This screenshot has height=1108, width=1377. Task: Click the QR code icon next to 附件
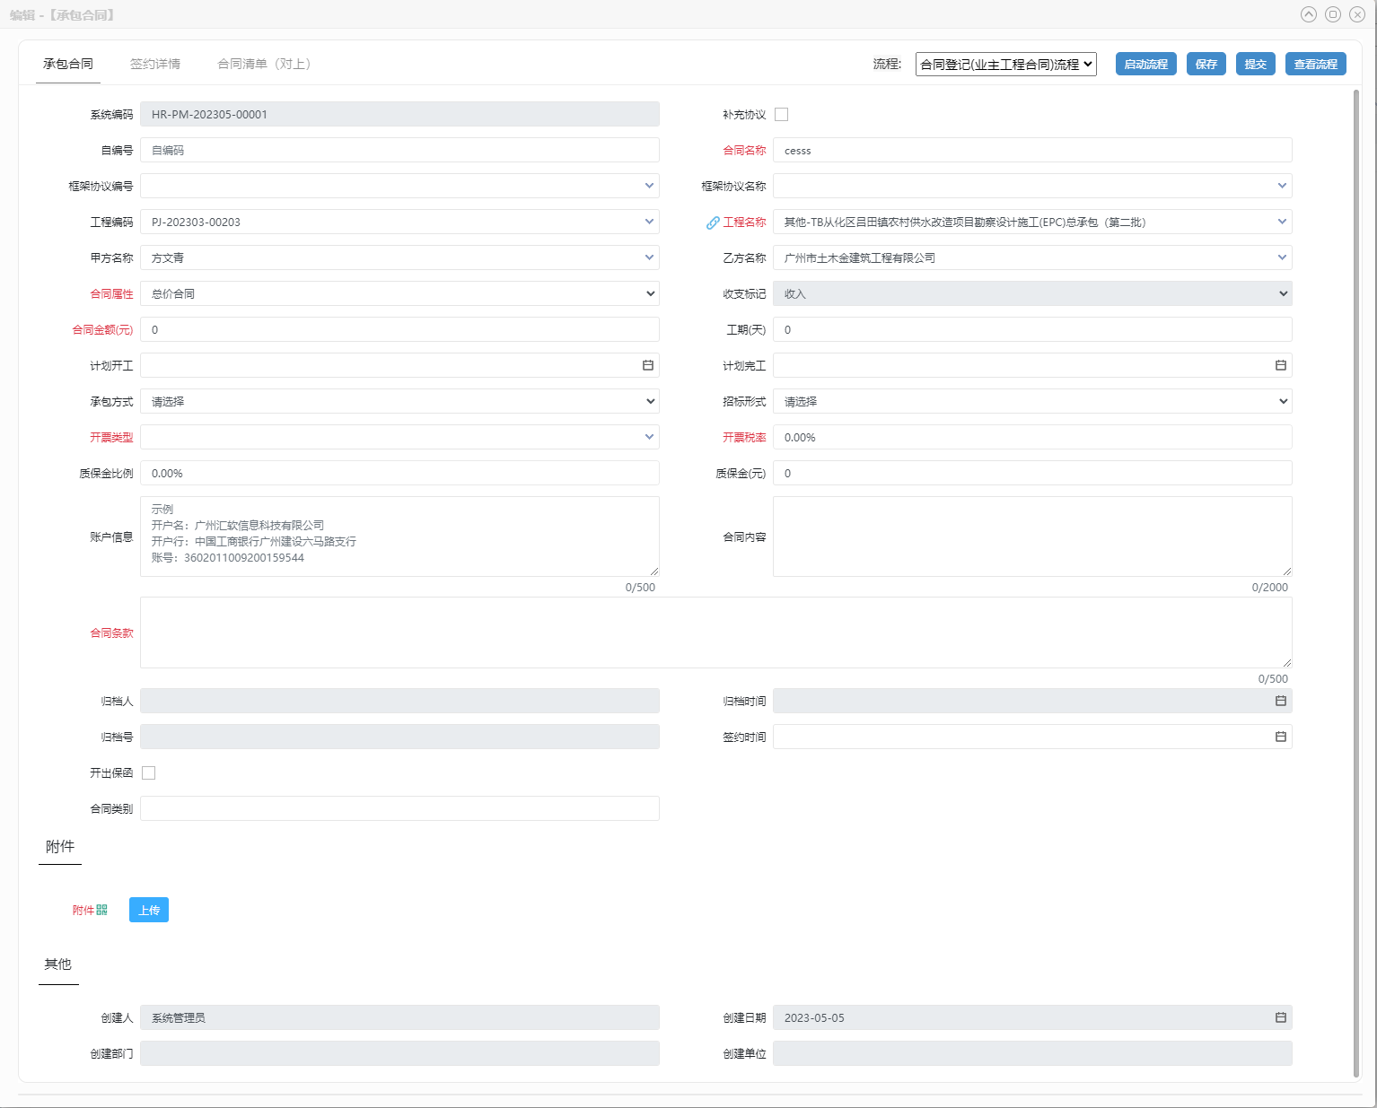[x=101, y=910]
